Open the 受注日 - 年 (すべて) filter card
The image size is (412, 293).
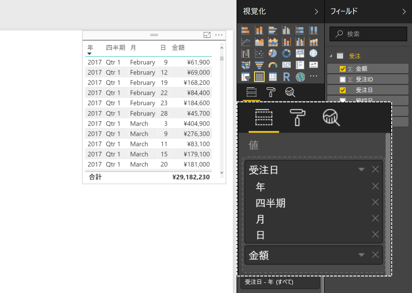280,282
